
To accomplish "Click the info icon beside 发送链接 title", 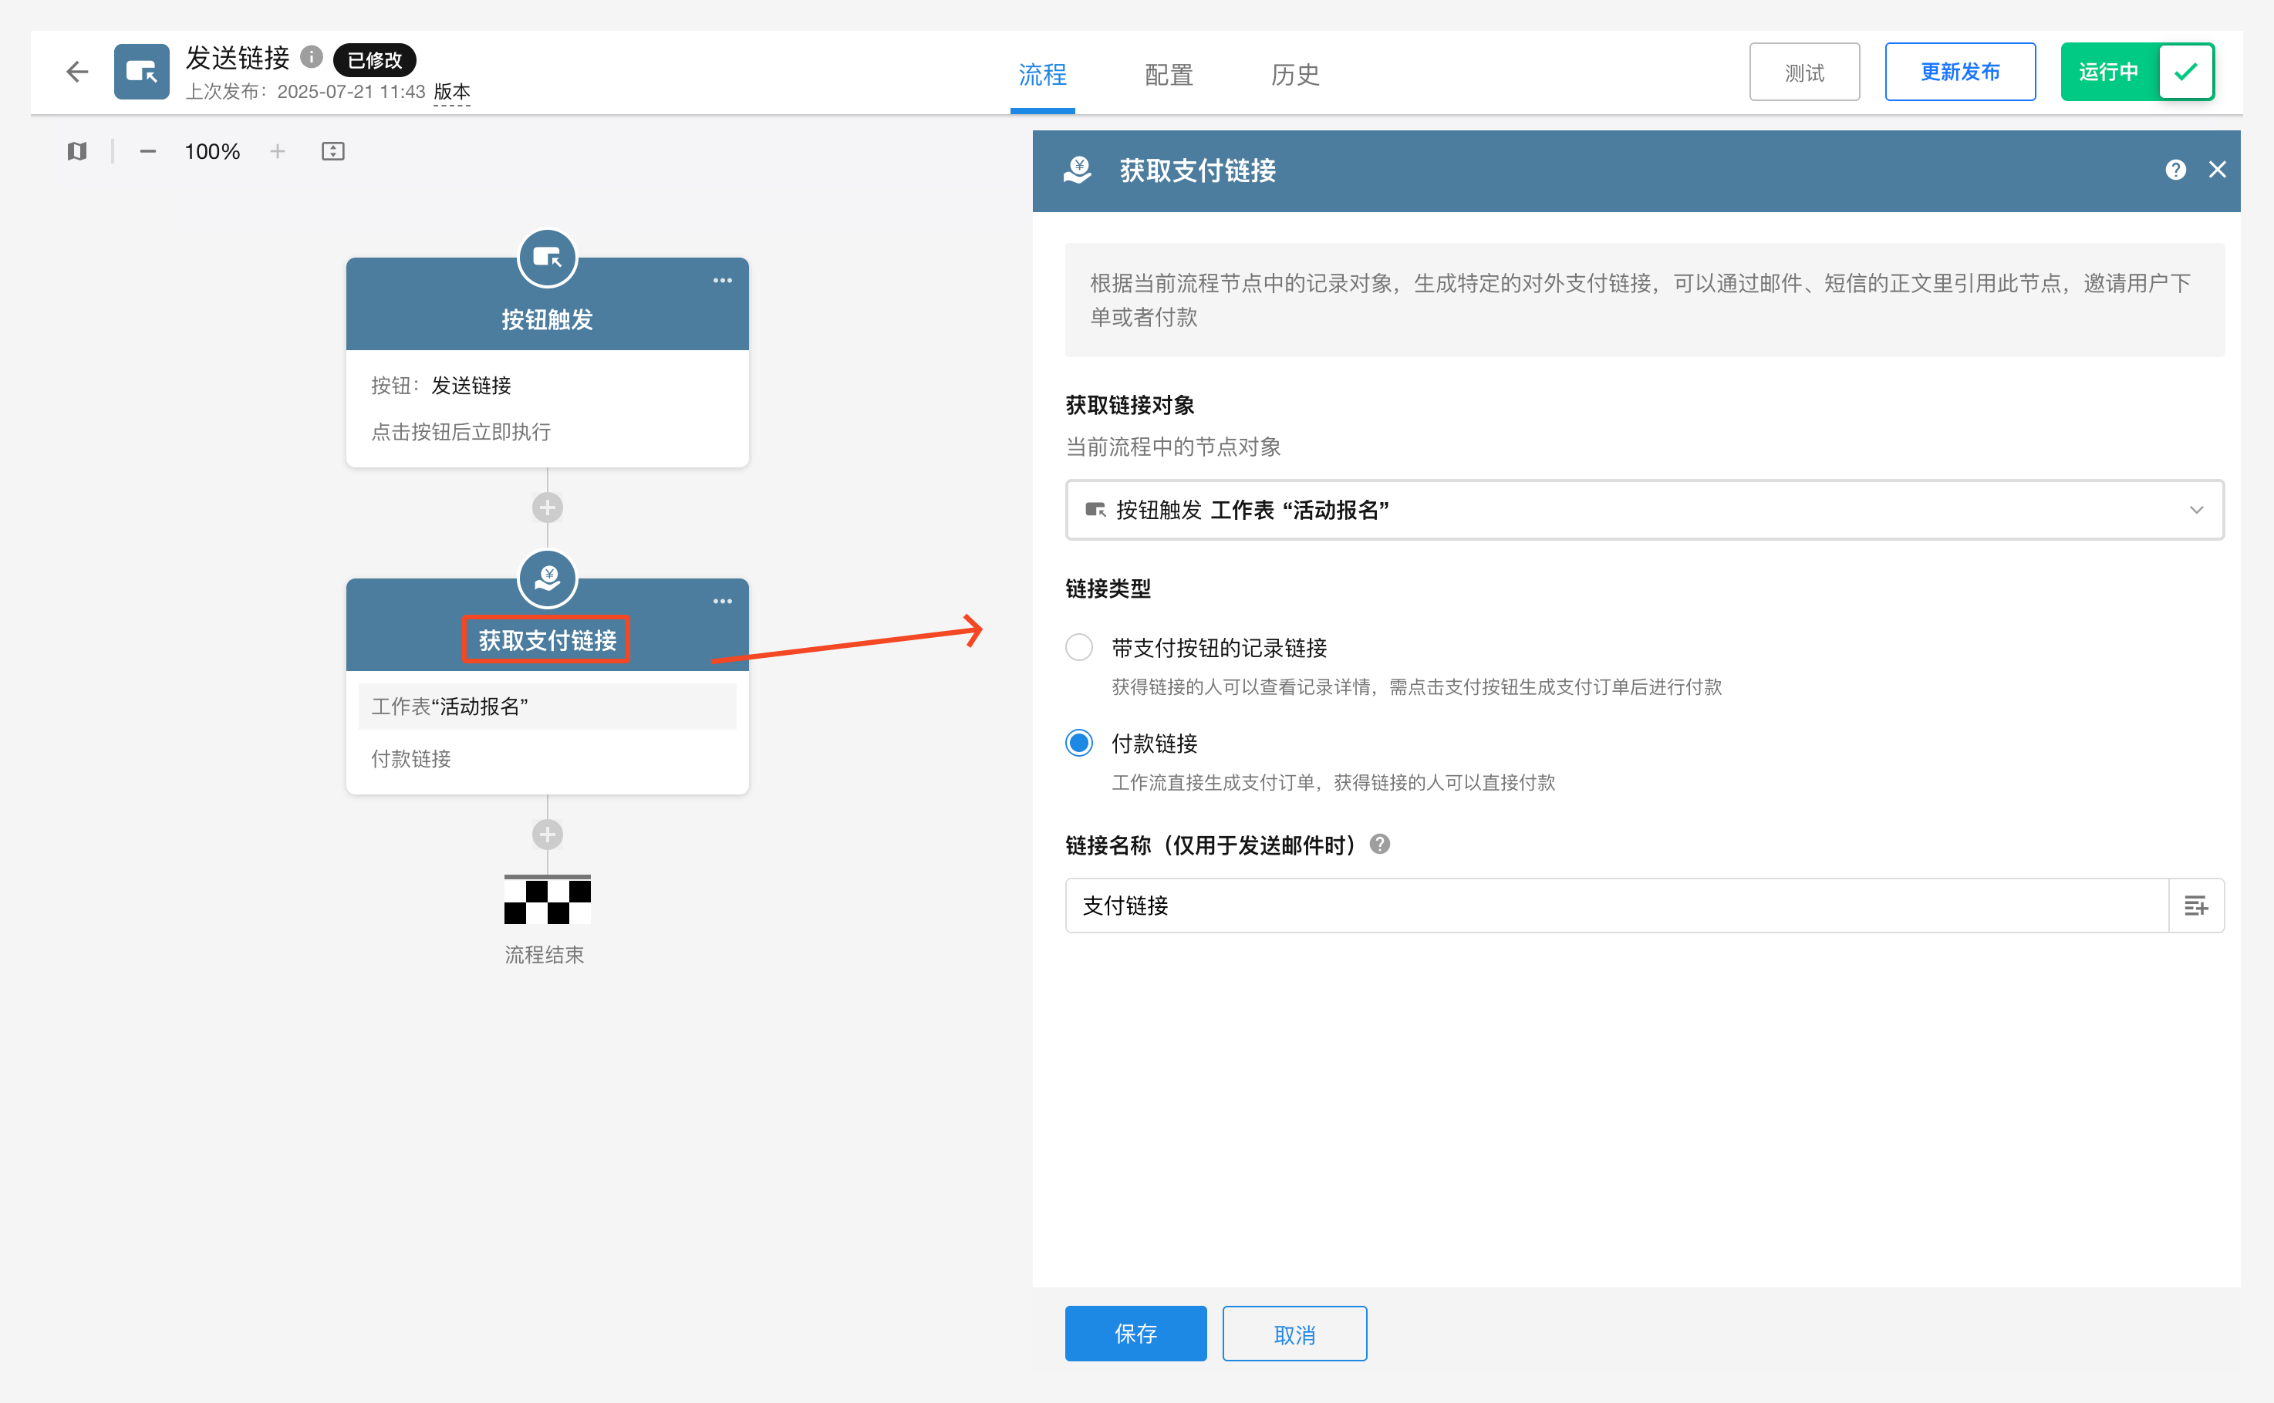I will [x=312, y=58].
